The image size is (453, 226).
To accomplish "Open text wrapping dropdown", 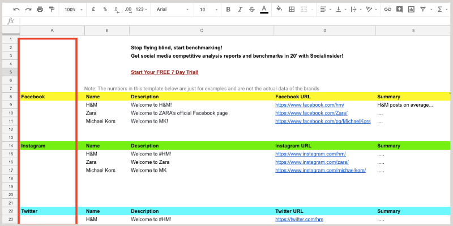I will tap(356, 10).
